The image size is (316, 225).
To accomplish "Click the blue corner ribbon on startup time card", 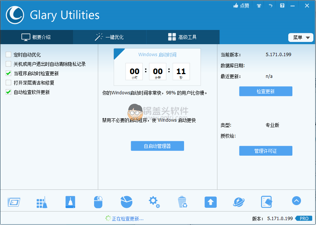I will click(x=118, y=52).
